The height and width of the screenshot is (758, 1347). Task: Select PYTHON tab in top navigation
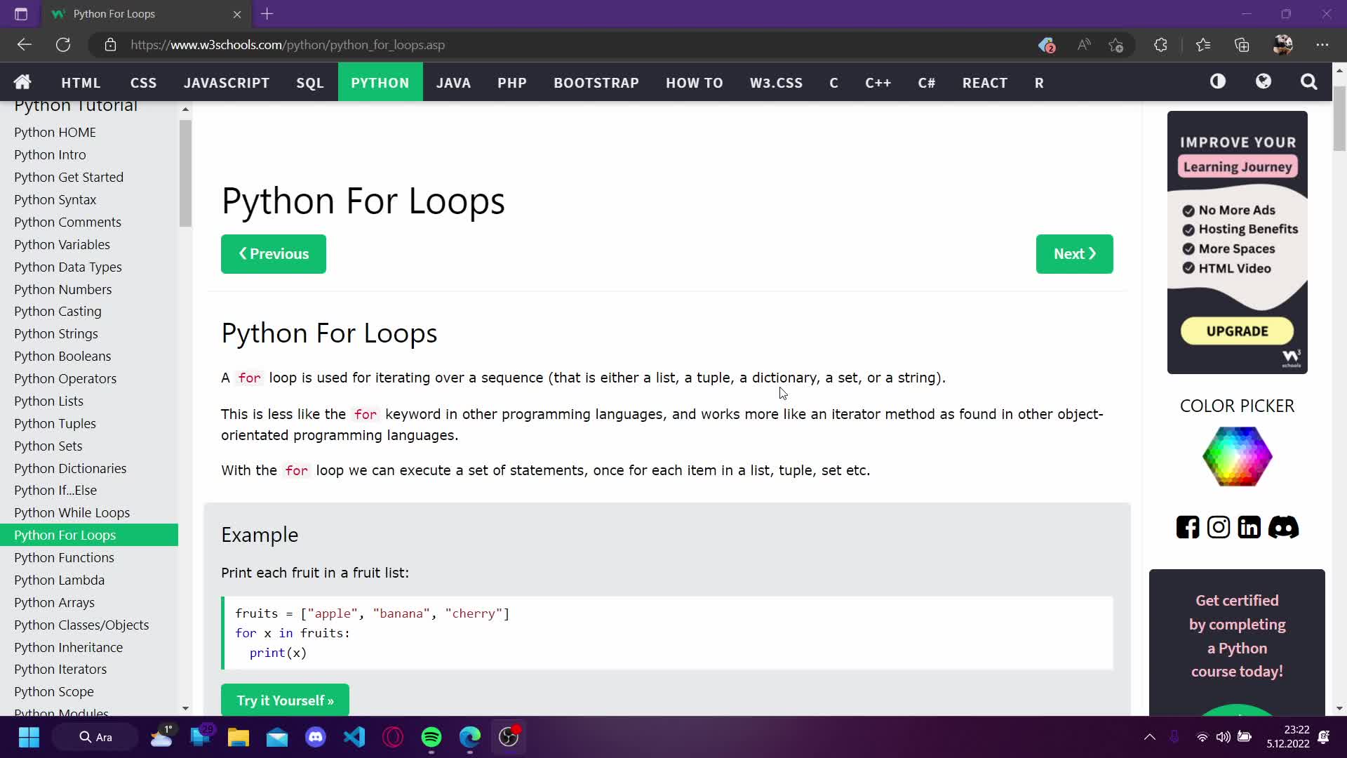[380, 82]
